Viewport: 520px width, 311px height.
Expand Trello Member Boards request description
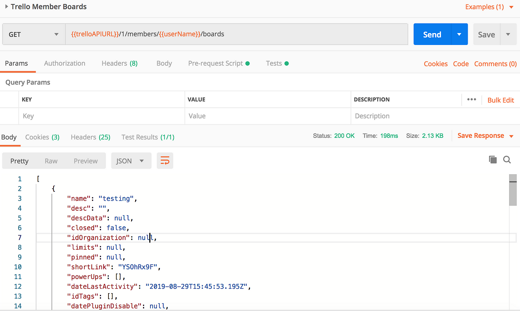pyautogui.click(x=7, y=7)
